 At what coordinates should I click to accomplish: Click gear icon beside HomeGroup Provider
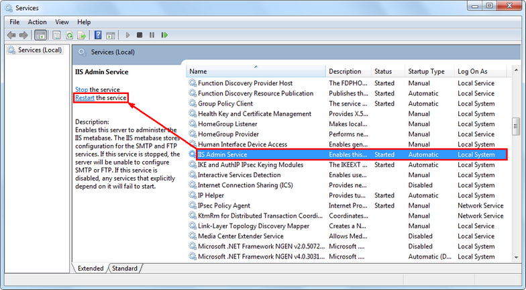click(x=193, y=134)
